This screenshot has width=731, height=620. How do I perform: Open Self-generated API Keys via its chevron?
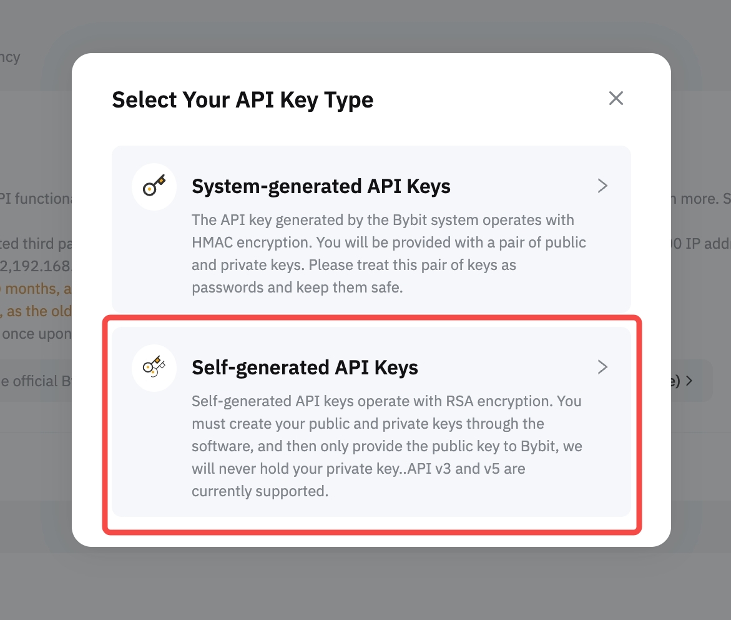(602, 367)
